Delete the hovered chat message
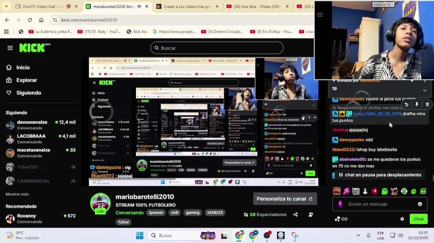This screenshot has width=434, height=243. point(427,105)
